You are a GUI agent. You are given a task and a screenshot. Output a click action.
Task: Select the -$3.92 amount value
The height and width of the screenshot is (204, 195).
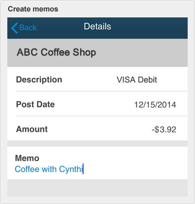point(164,130)
